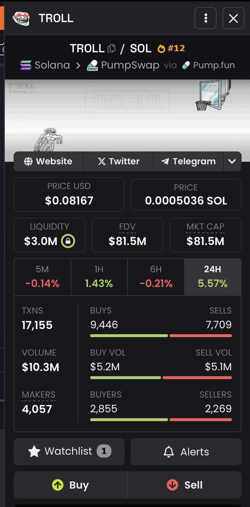Enable Alerts with bell button
This screenshot has width=250, height=507.
(186, 451)
